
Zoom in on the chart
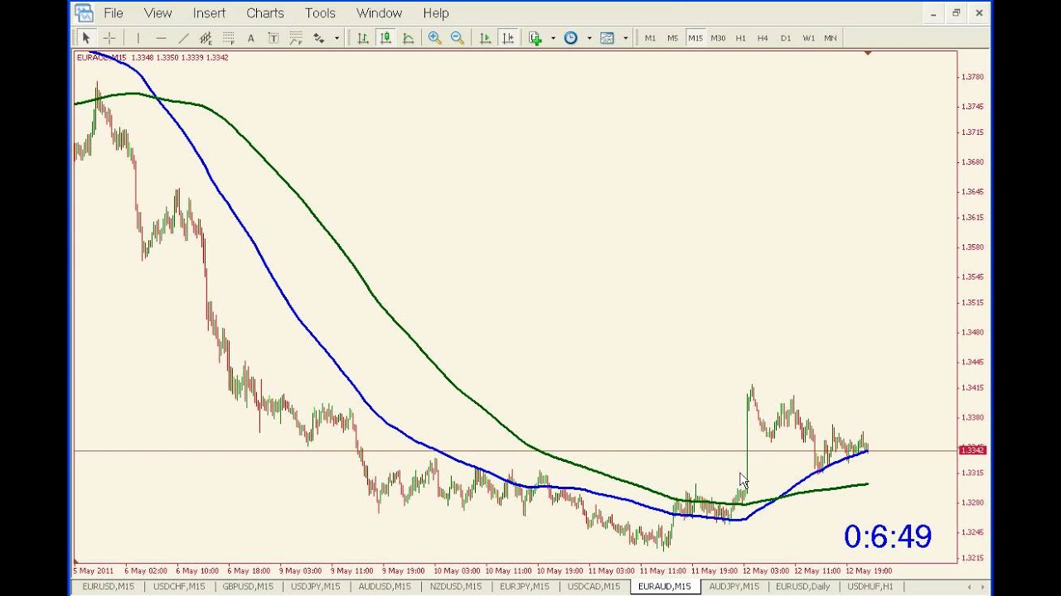coord(434,38)
